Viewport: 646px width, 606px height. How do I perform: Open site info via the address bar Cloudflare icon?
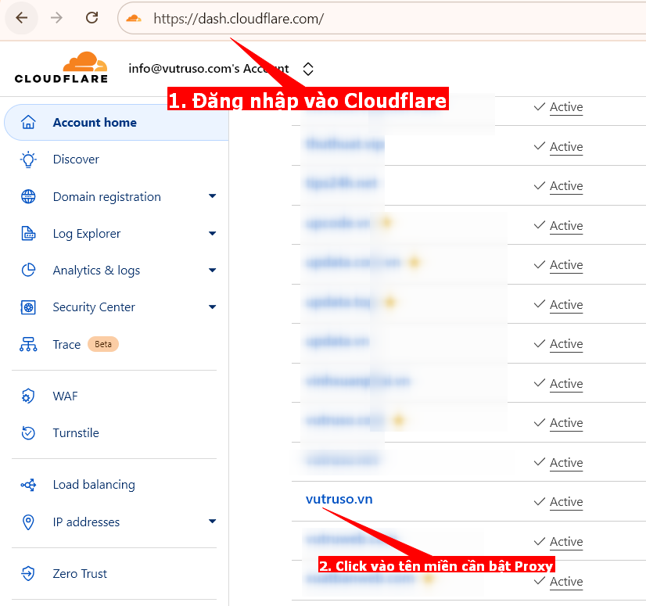134,19
